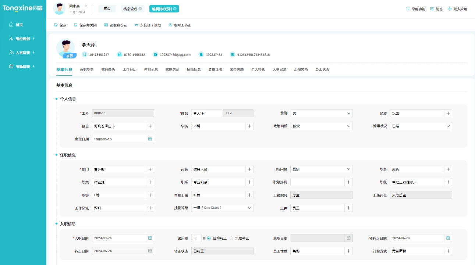
Task: Open the calendar icon for 入职日期
Action: pyautogui.click(x=150, y=238)
